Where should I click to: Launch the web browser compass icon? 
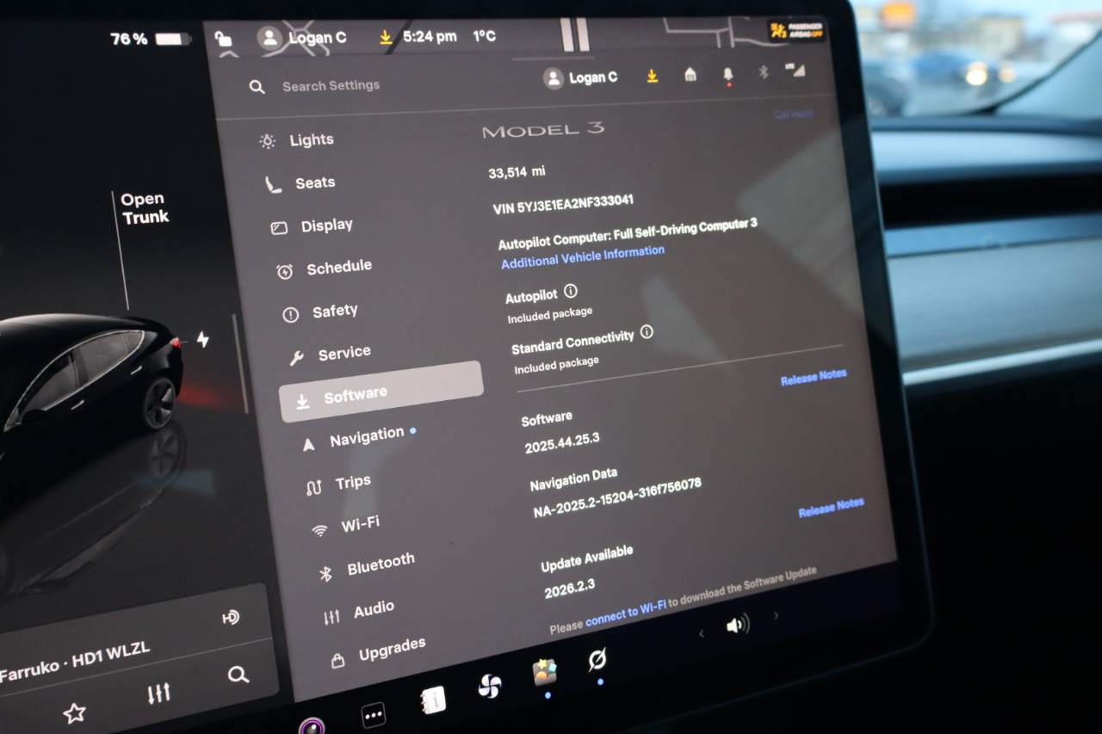click(598, 662)
